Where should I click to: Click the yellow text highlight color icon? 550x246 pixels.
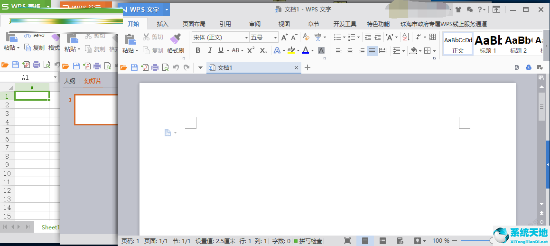(x=291, y=50)
